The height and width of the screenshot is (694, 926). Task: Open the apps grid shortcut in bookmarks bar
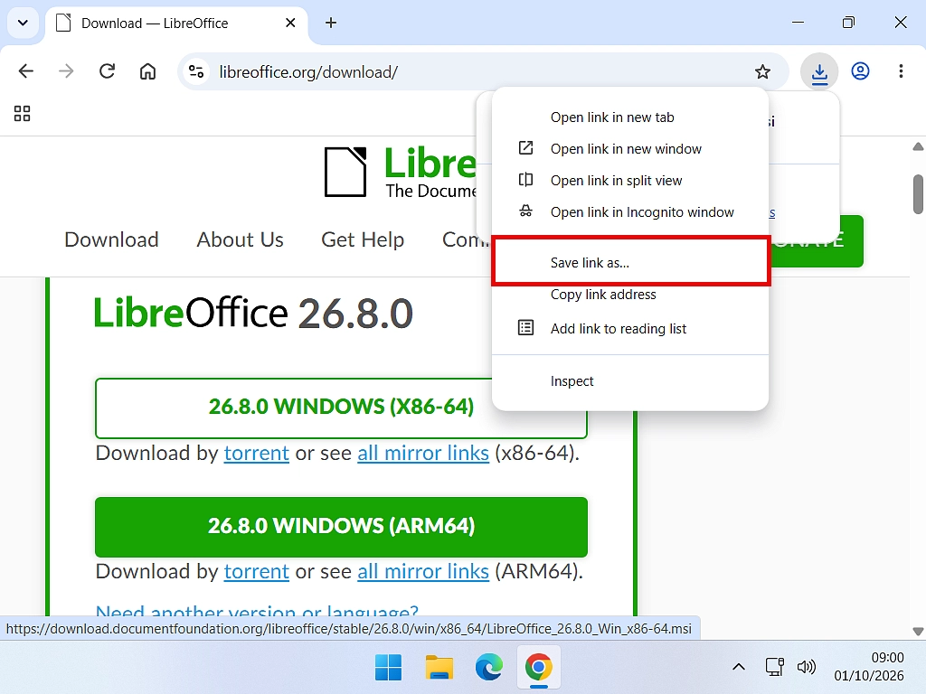(22, 113)
